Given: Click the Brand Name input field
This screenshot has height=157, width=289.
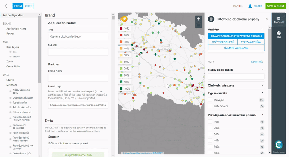Looking at the screenshot, I should 78,78.
